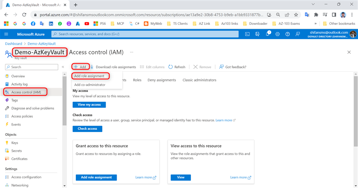
Task: Open Learn more link in Grant access card
Action: (146, 177)
